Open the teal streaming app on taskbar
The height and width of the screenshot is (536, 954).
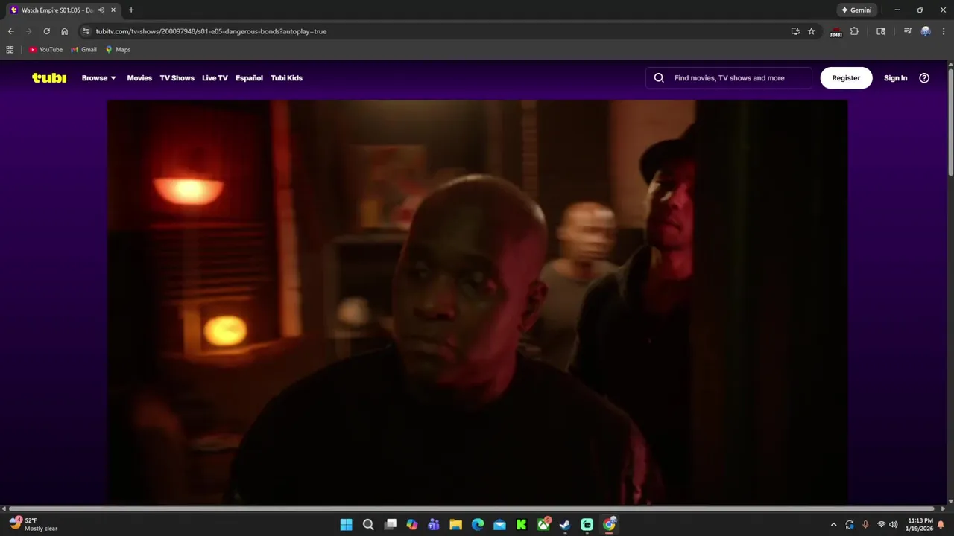coord(587,525)
